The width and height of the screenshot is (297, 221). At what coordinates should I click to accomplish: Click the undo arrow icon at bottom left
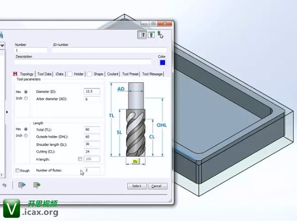click(5, 185)
